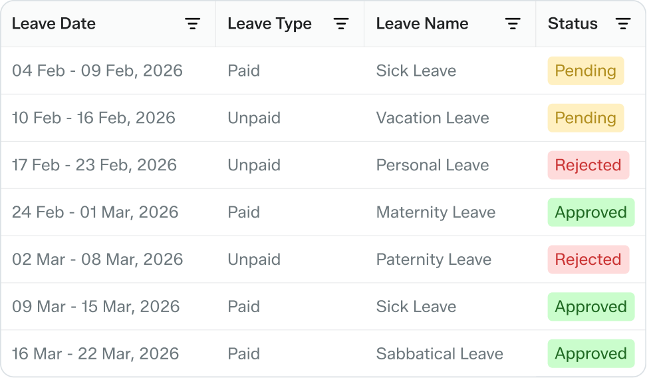Click Rejected status for Paternity Leave

click(588, 260)
